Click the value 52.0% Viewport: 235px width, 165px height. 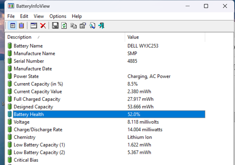point(134,114)
